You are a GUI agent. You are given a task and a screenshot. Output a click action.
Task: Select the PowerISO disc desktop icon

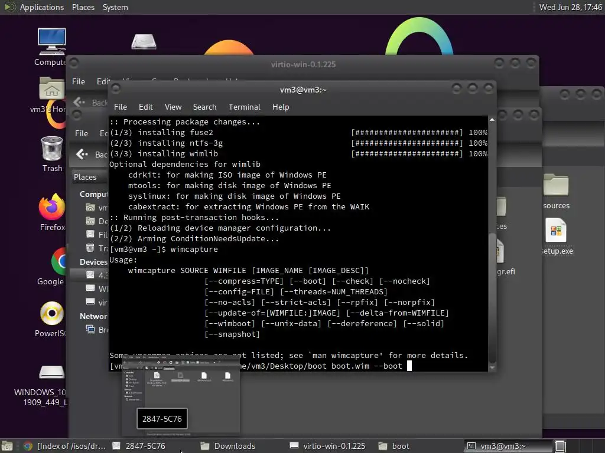pyautogui.click(x=51, y=319)
